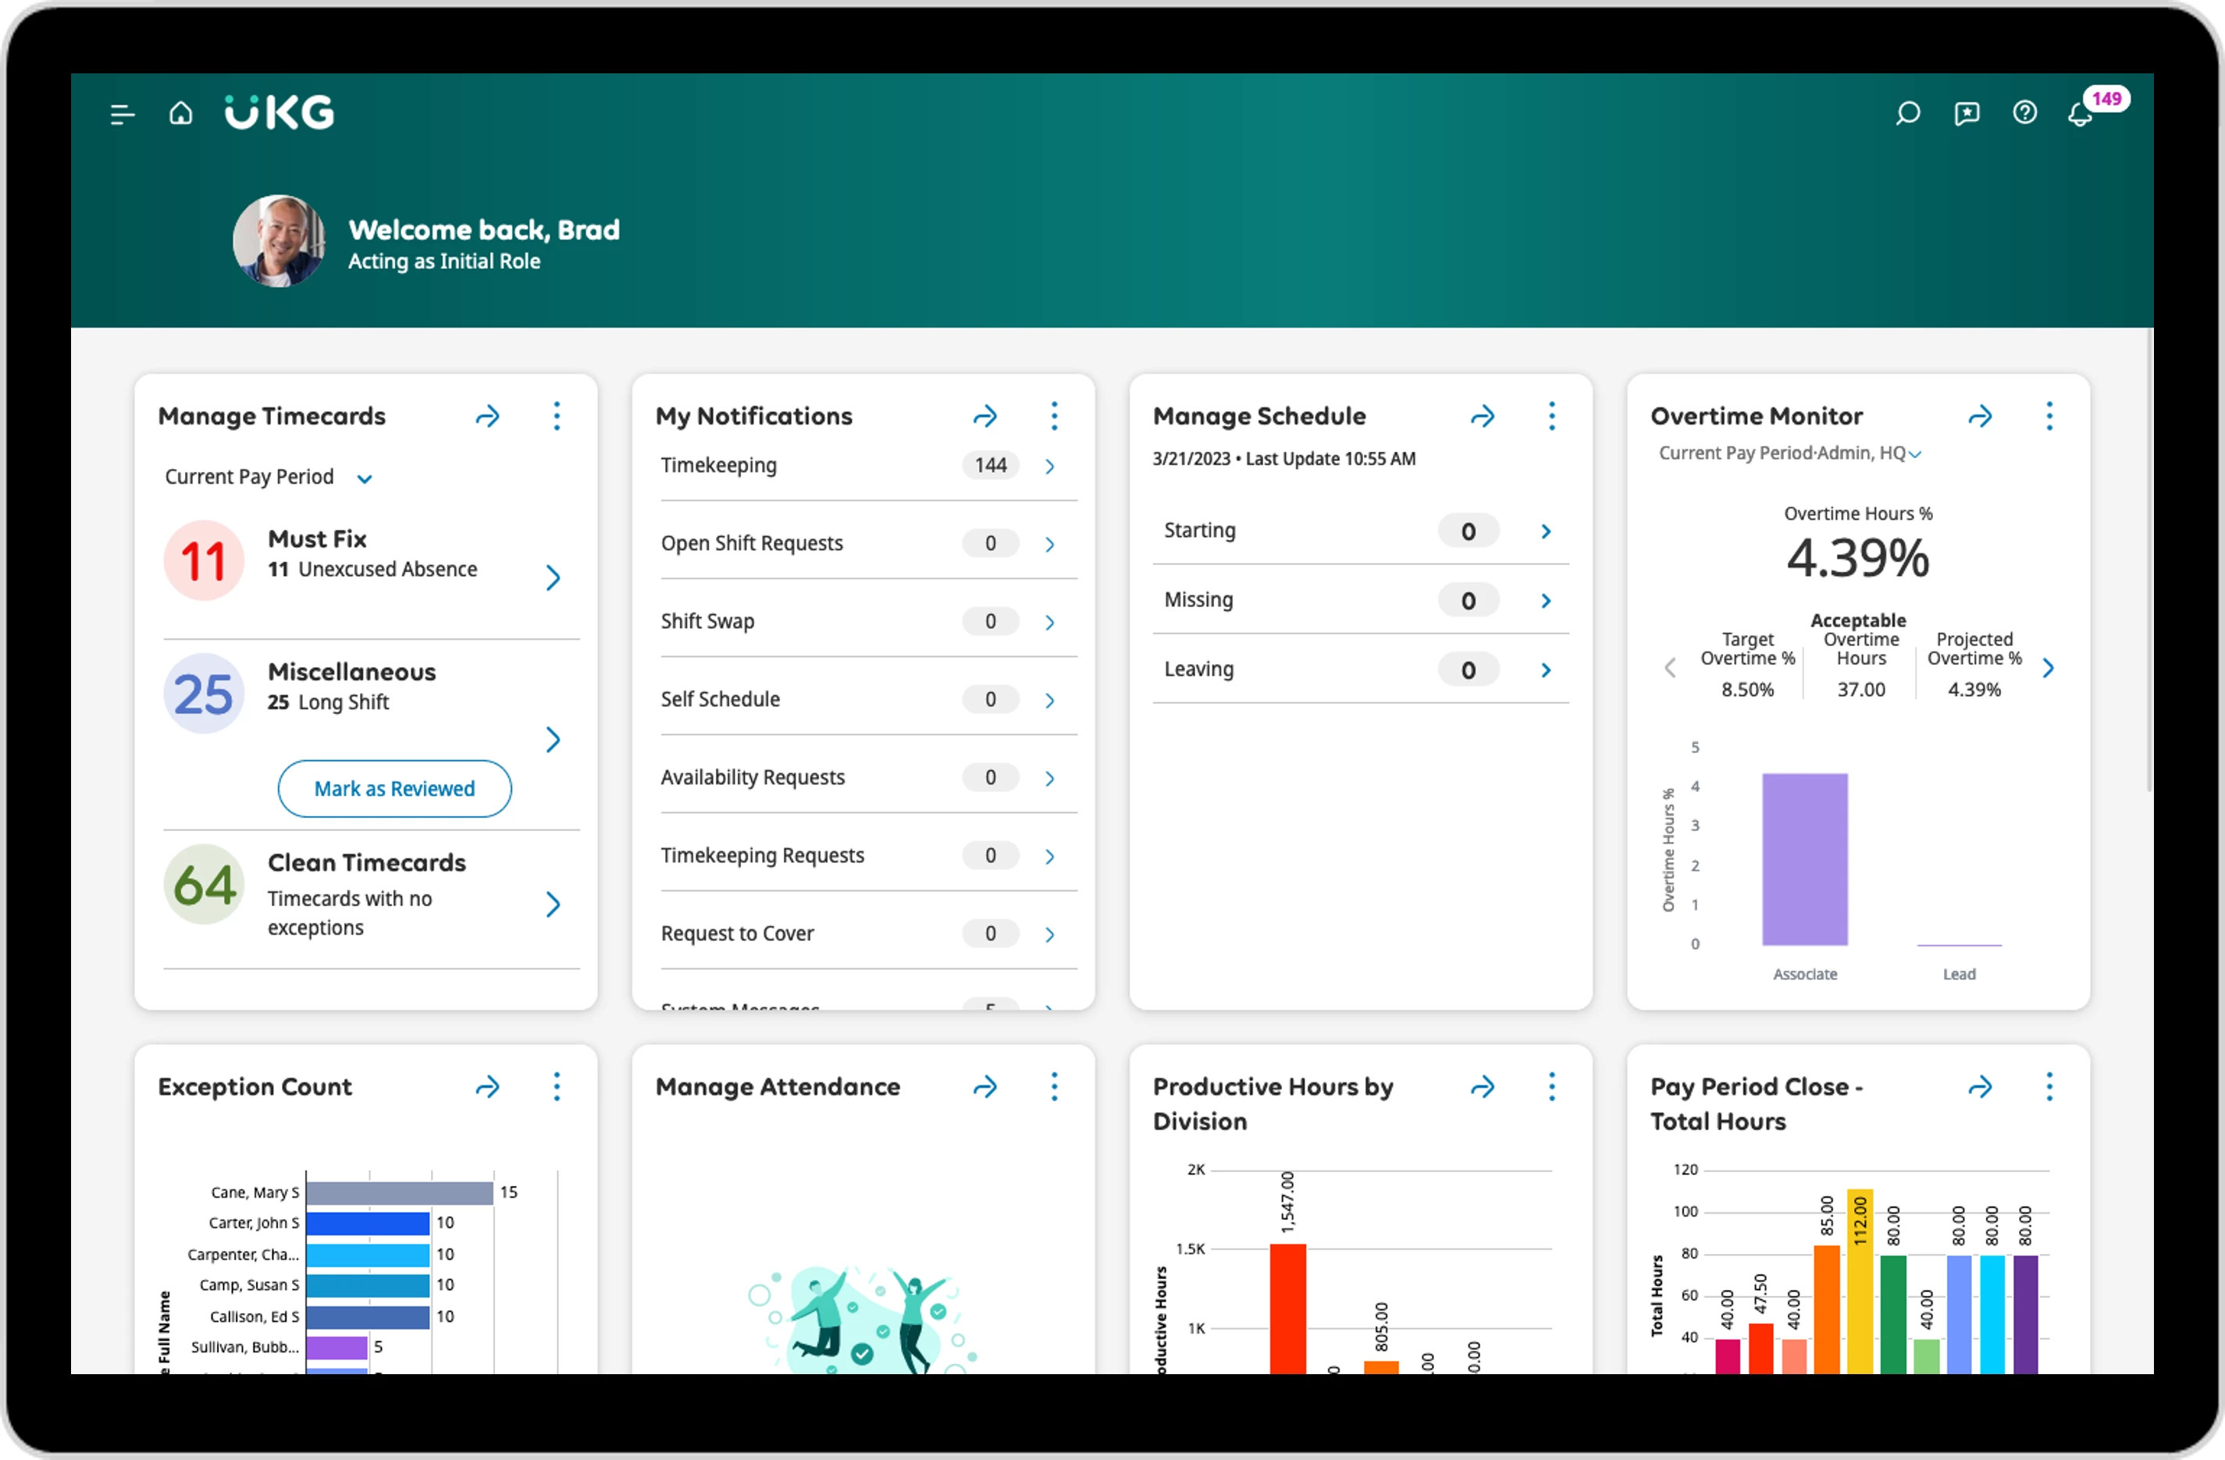This screenshot has height=1460, width=2225.
Task: Show next overtime metrics with right chevron
Action: coord(2049,667)
